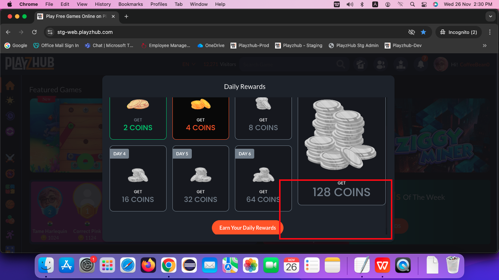Select the 32 coins Day 5 card
The height and width of the screenshot is (280, 499).
[x=201, y=179]
